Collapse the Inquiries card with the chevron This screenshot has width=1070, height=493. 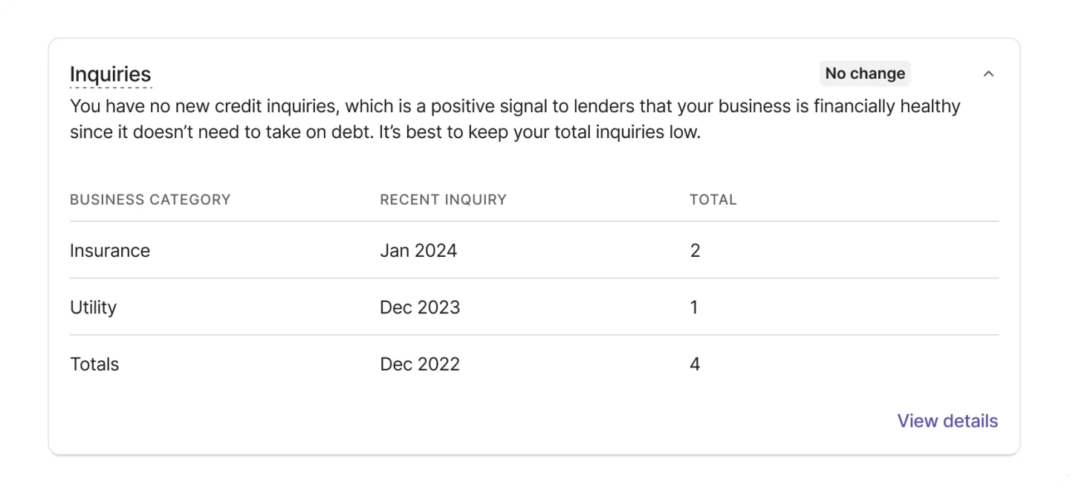click(988, 74)
